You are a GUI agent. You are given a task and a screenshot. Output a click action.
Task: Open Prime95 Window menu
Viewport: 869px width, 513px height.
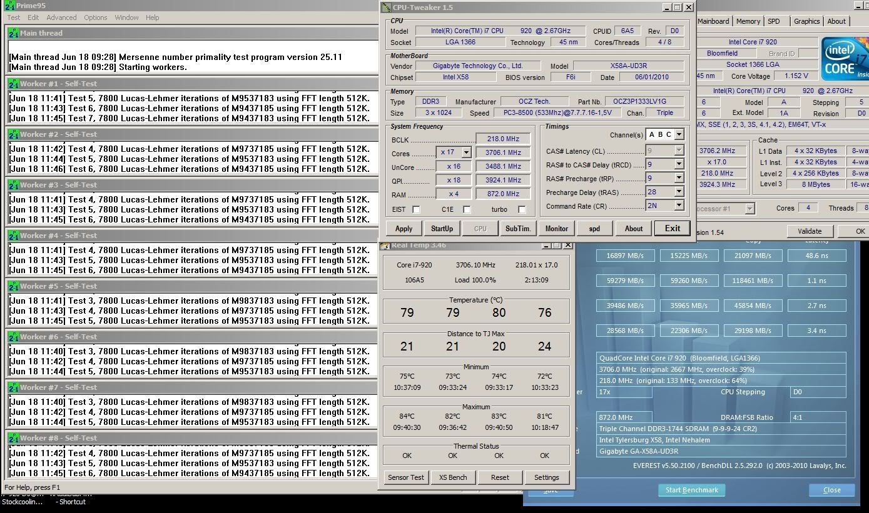point(126,17)
